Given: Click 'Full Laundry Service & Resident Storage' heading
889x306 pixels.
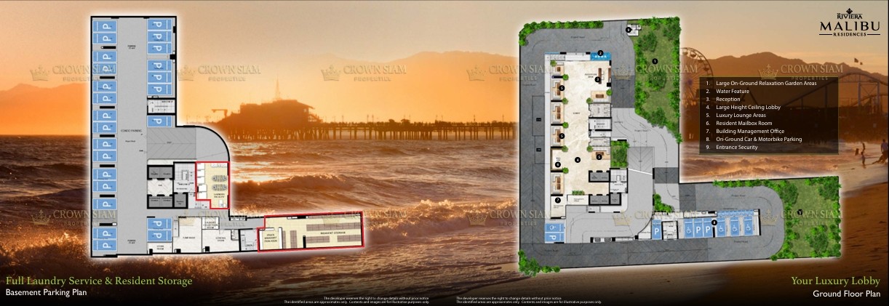Looking at the screenshot, I should click(x=99, y=281).
